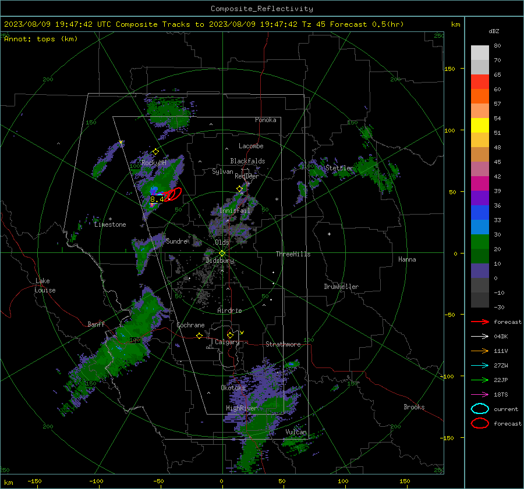Select the yellow diamond marker beside Cochrane
Viewport: 524px width, 489px height.
click(x=200, y=336)
